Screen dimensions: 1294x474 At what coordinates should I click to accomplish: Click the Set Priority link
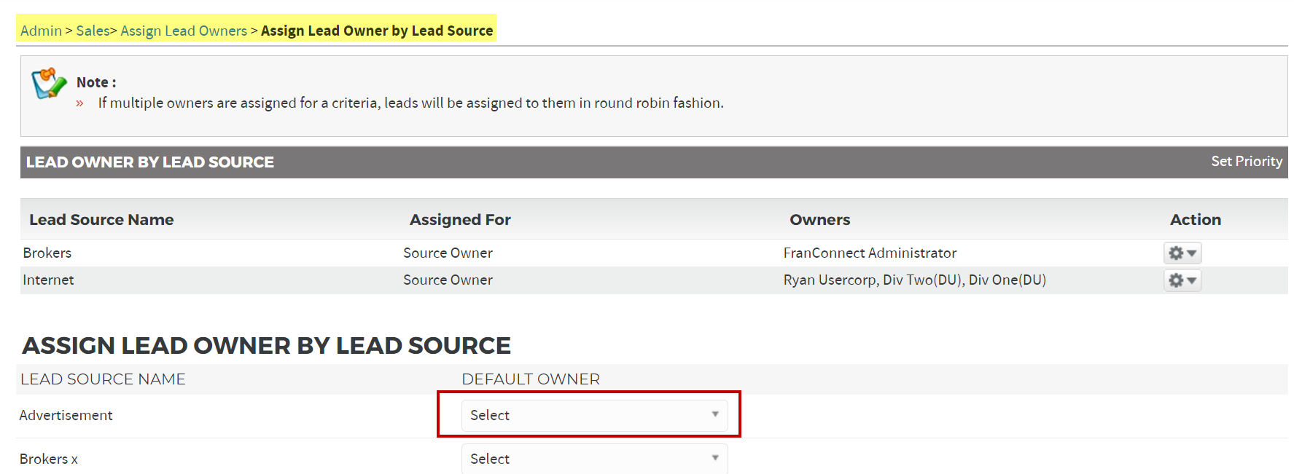pos(1246,162)
